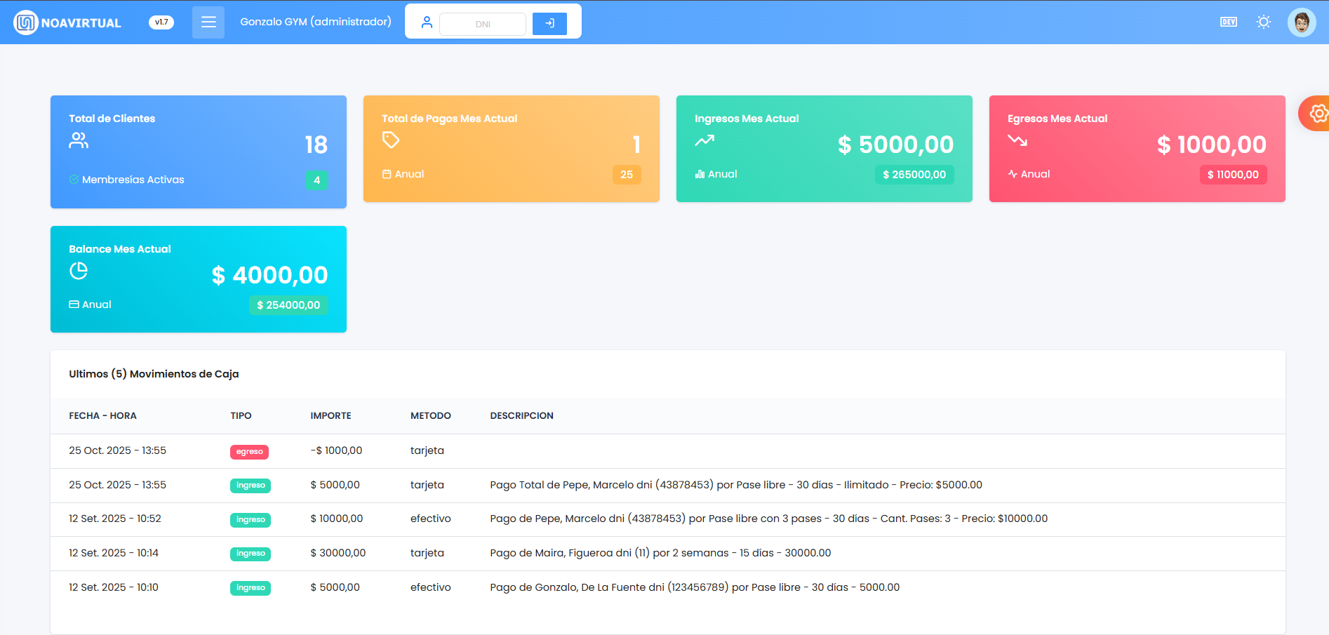The height and width of the screenshot is (635, 1329).
Task: Click the tag icon in Pagos card
Action: [x=391, y=140]
